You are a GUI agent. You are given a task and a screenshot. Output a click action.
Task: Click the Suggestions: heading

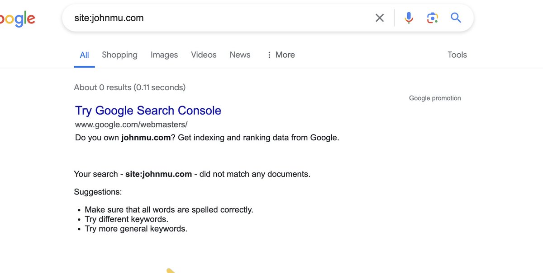pyautogui.click(x=98, y=192)
